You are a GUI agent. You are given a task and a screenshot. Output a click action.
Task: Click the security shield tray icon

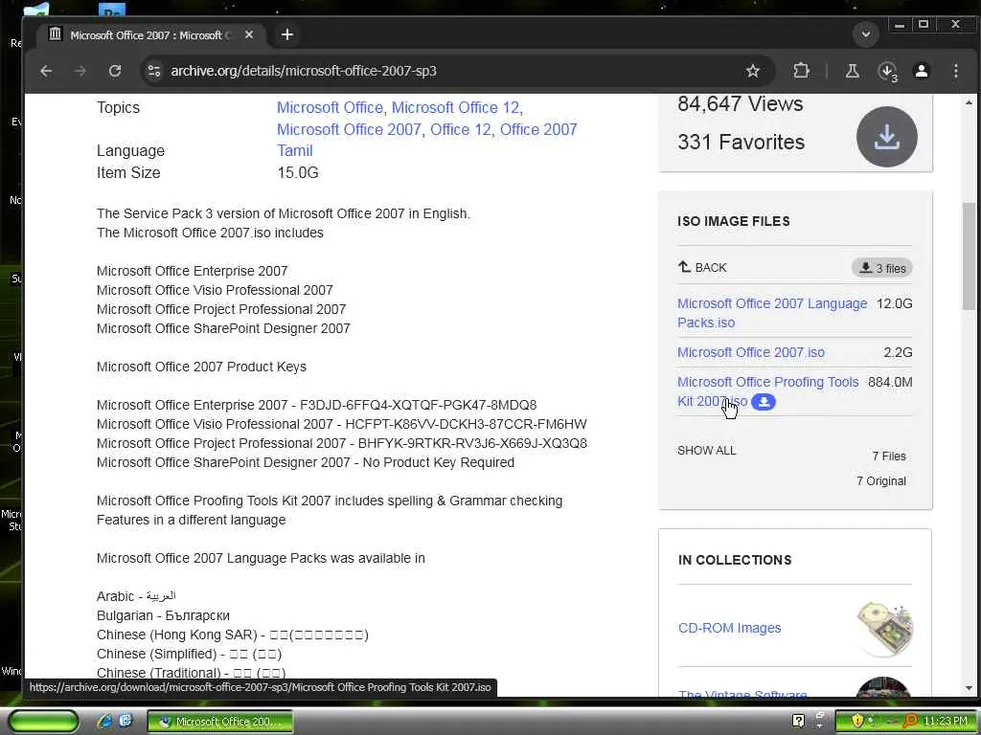click(x=857, y=722)
